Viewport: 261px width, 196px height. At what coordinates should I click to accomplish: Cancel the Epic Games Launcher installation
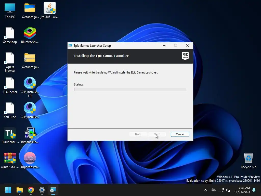tap(180, 134)
